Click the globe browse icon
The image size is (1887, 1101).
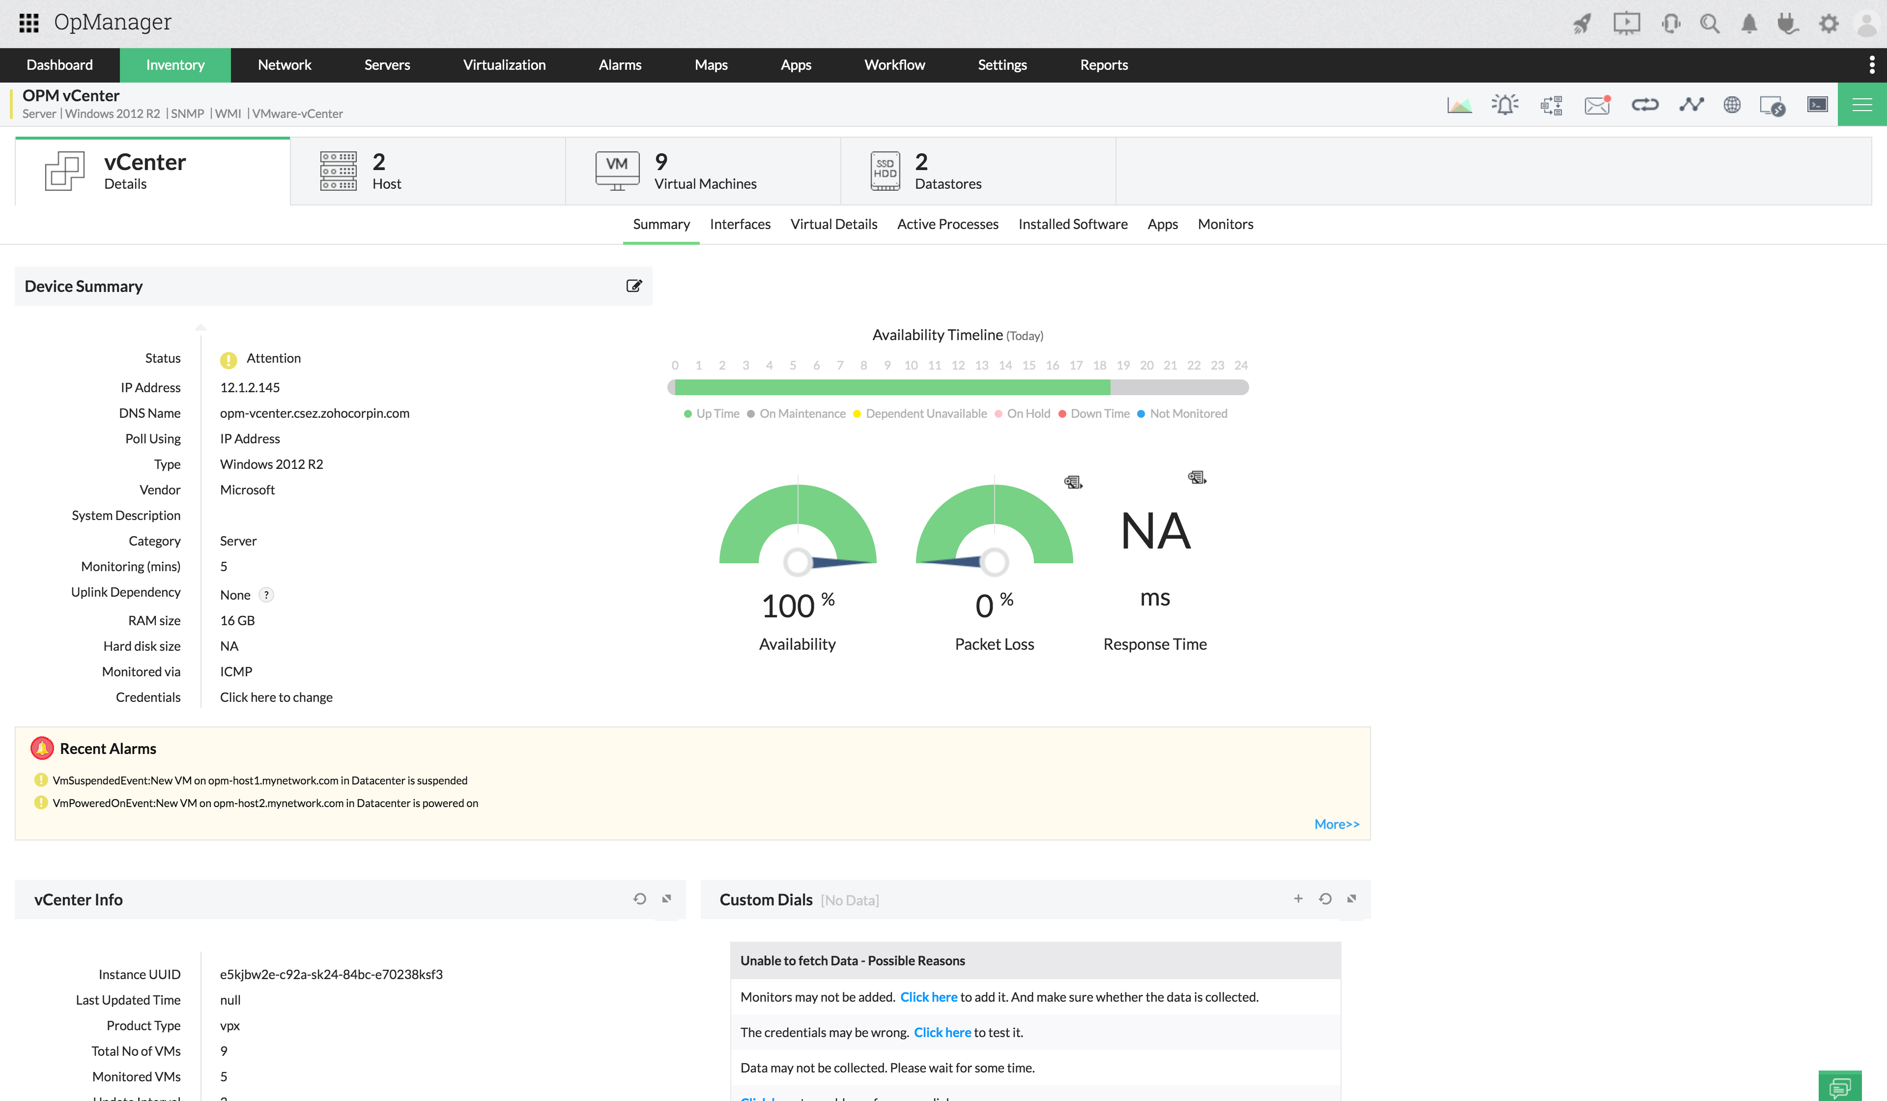(x=1731, y=105)
